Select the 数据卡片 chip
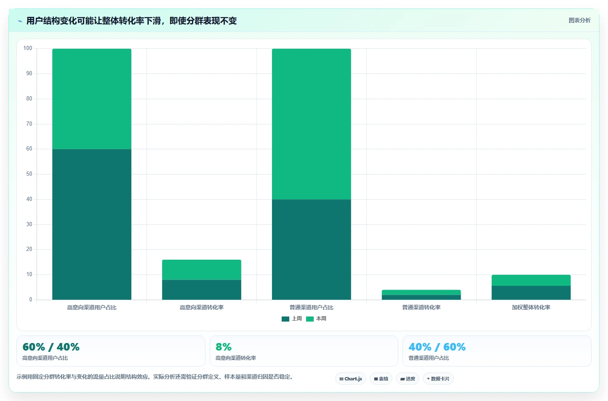This screenshot has height=401, width=608. click(x=438, y=379)
